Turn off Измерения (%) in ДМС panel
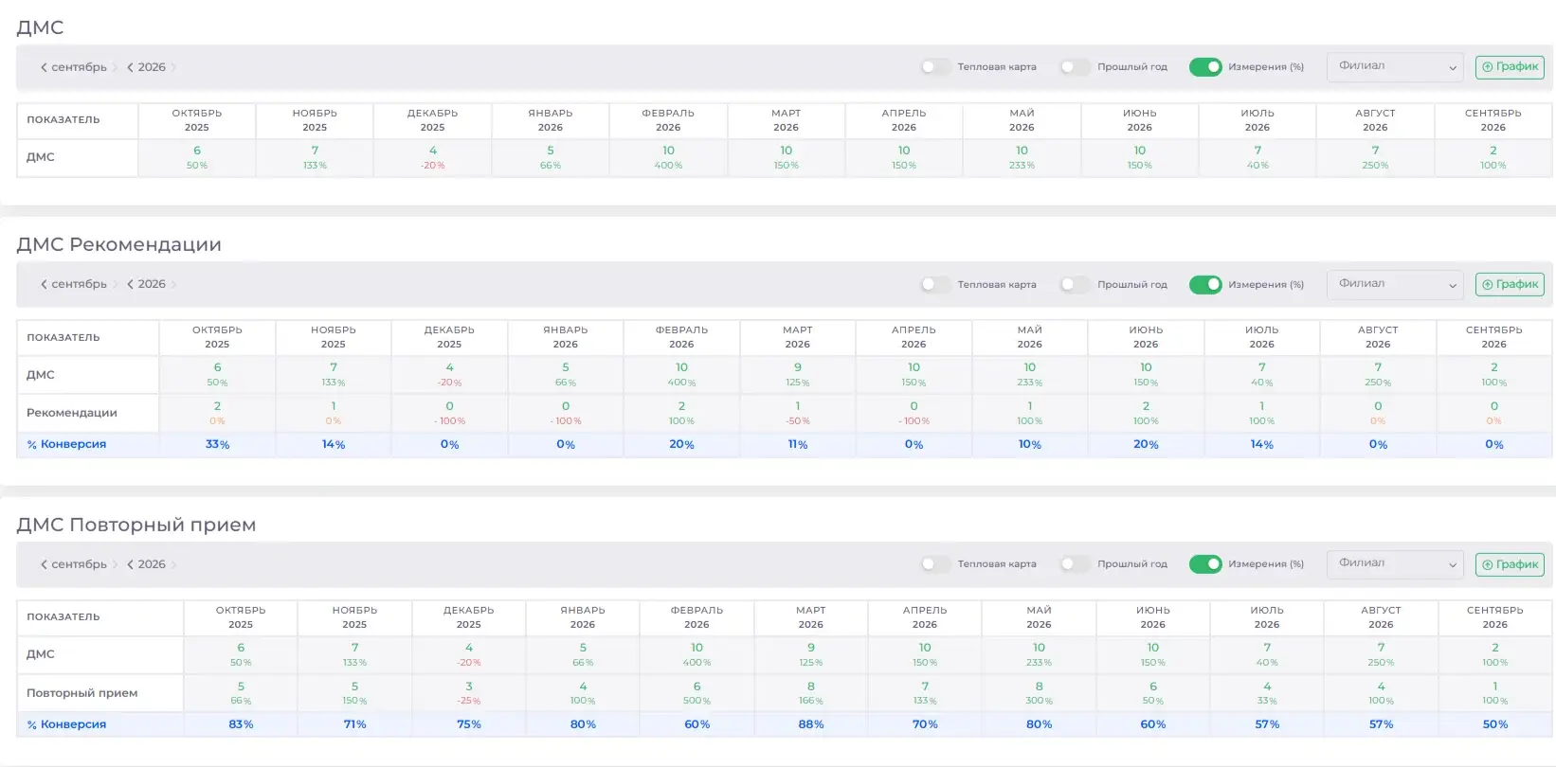This screenshot has height=767, width=1556. [x=1205, y=67]
